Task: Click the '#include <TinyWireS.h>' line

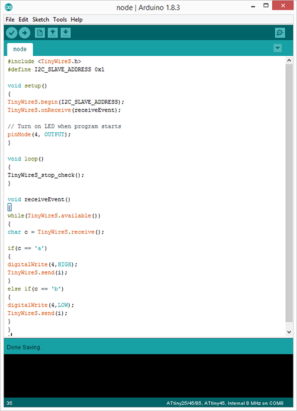Action: point(44,61)
